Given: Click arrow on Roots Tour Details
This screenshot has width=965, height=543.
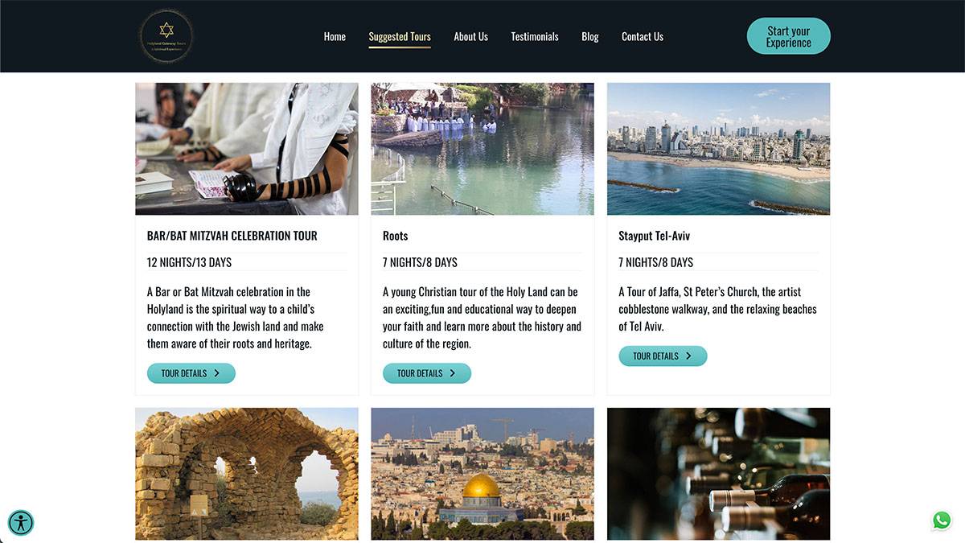Looking at the screenshot, I should [452, 373].
